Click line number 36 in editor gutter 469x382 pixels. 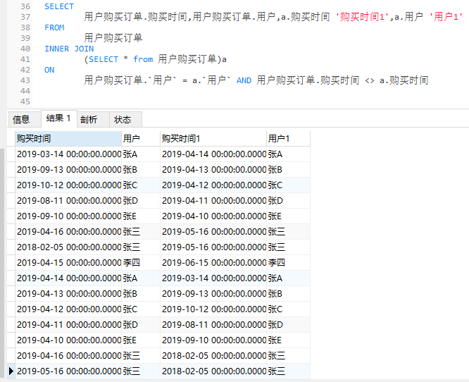click(x=26, y=6)
